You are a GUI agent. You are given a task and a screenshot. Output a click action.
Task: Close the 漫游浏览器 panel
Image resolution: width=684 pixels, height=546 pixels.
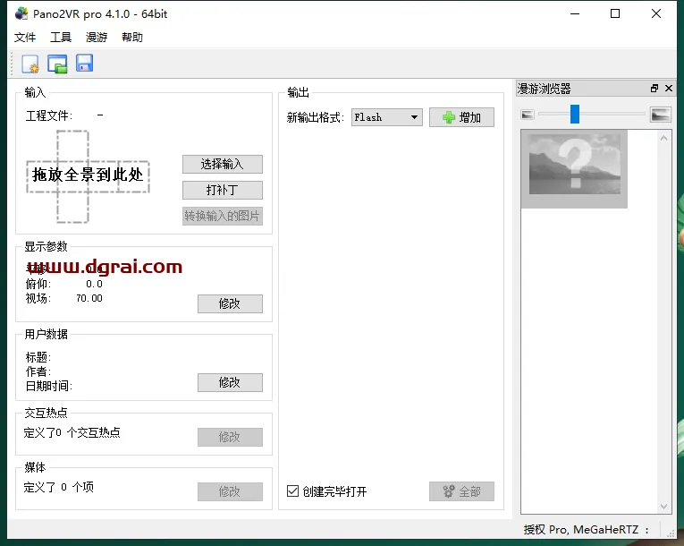click(669, 89)
